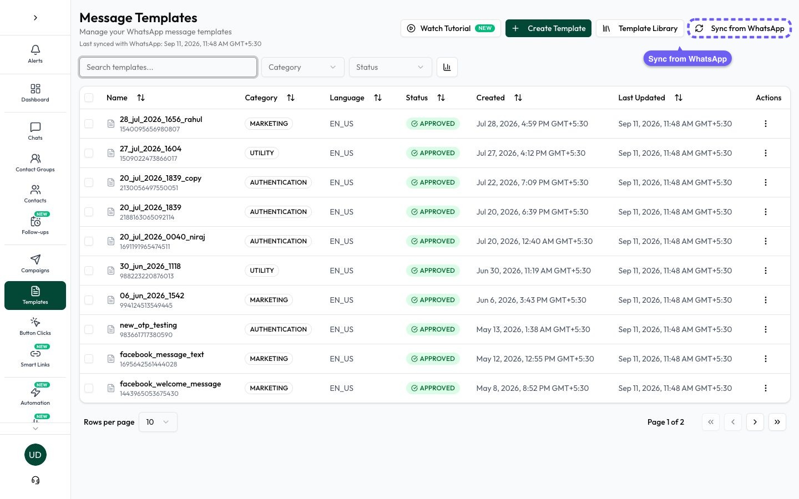Open Rows per page dropdown
Screen dimensions: 799x499
tap(158, 422)
